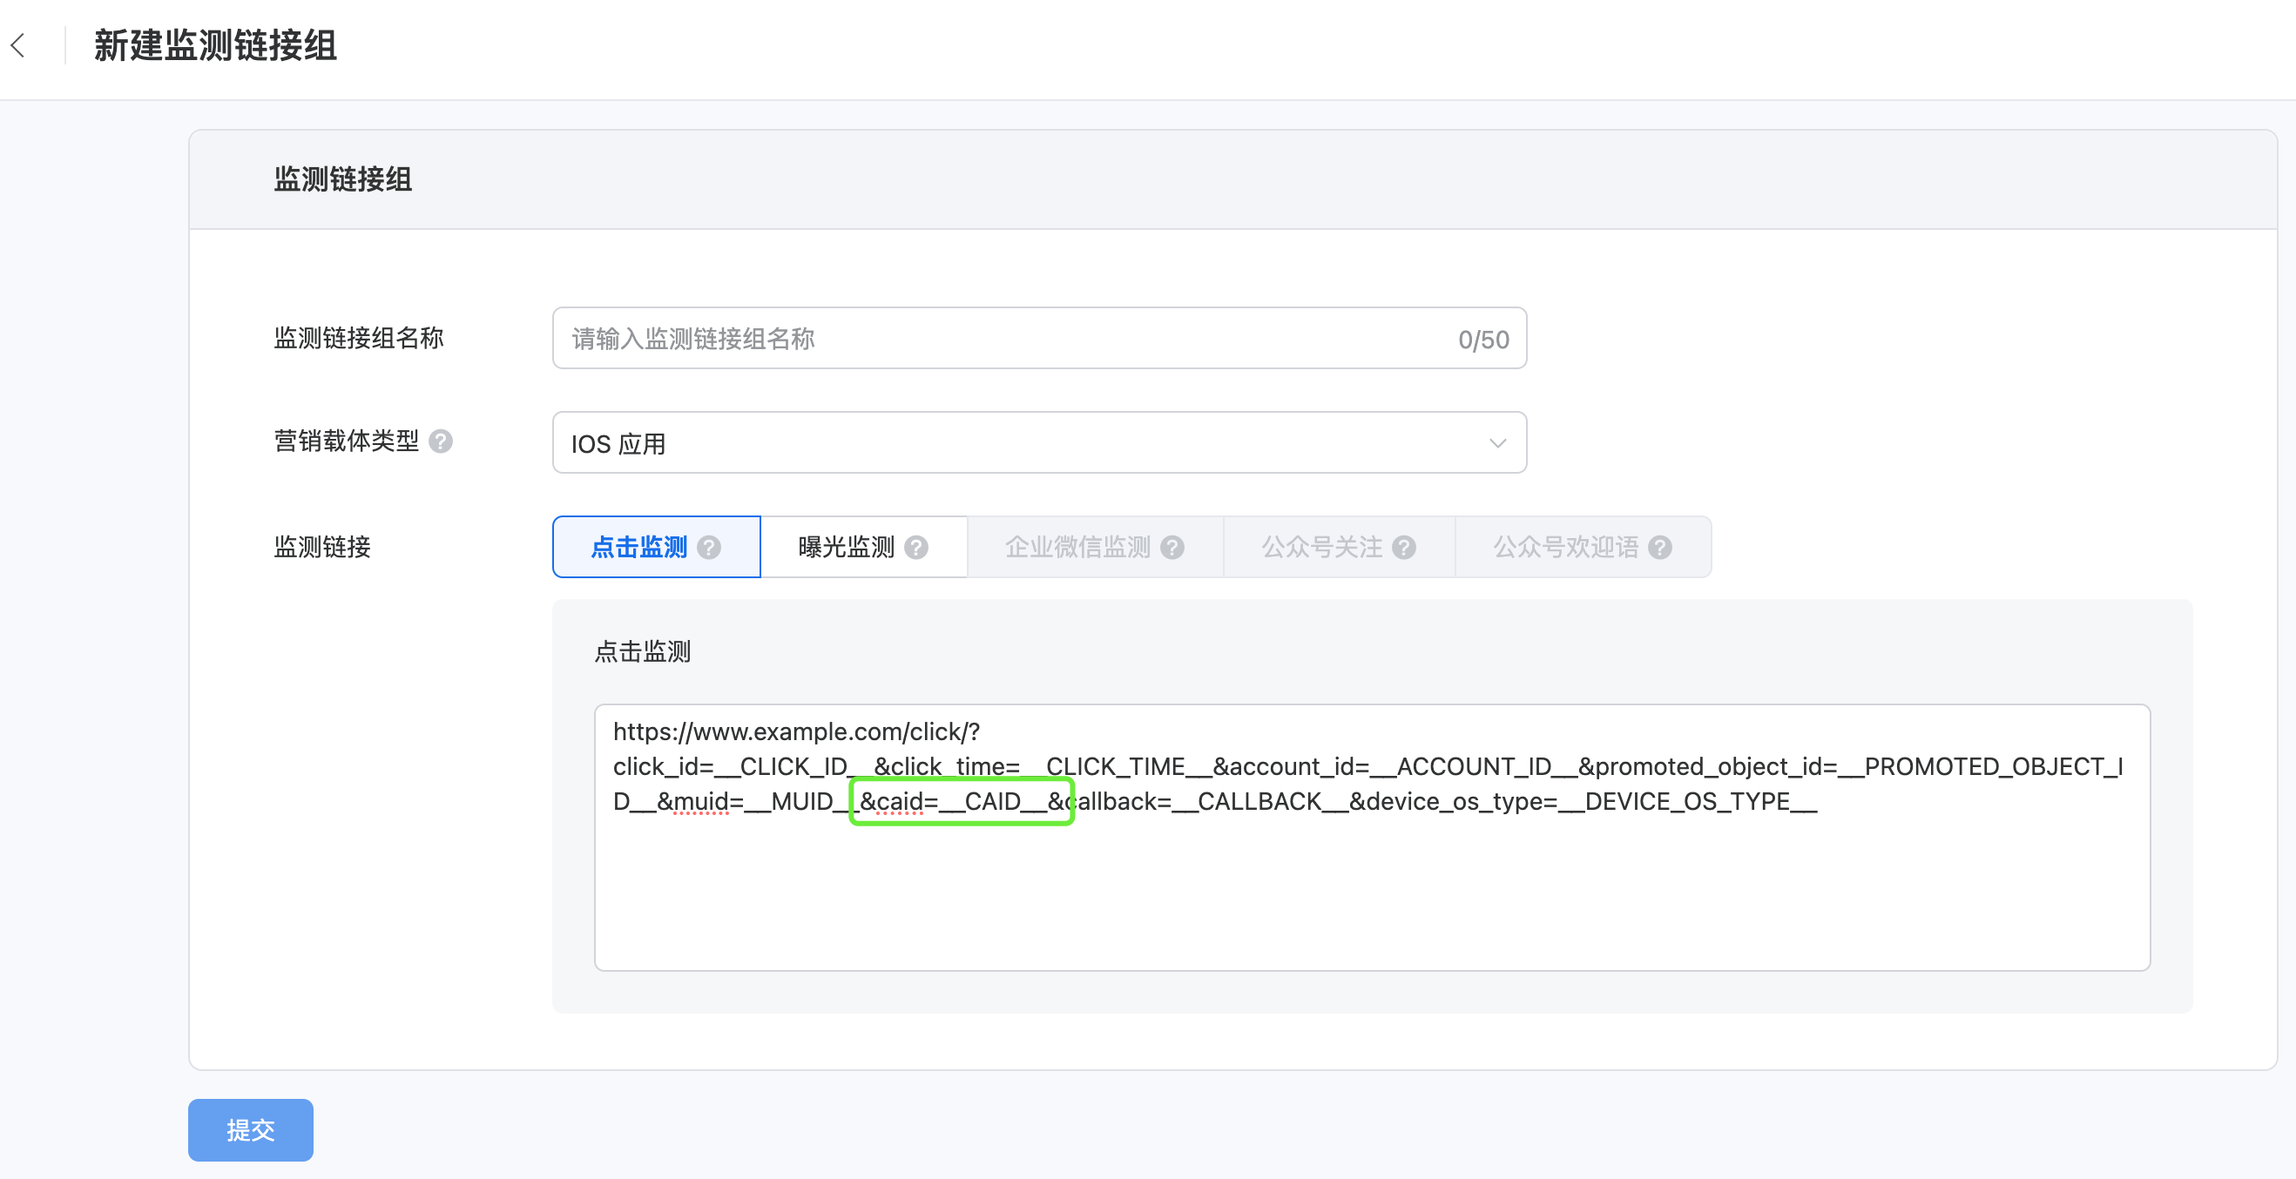
Task: Submit the form with 提交 button
Action: tap(251, 1130)
